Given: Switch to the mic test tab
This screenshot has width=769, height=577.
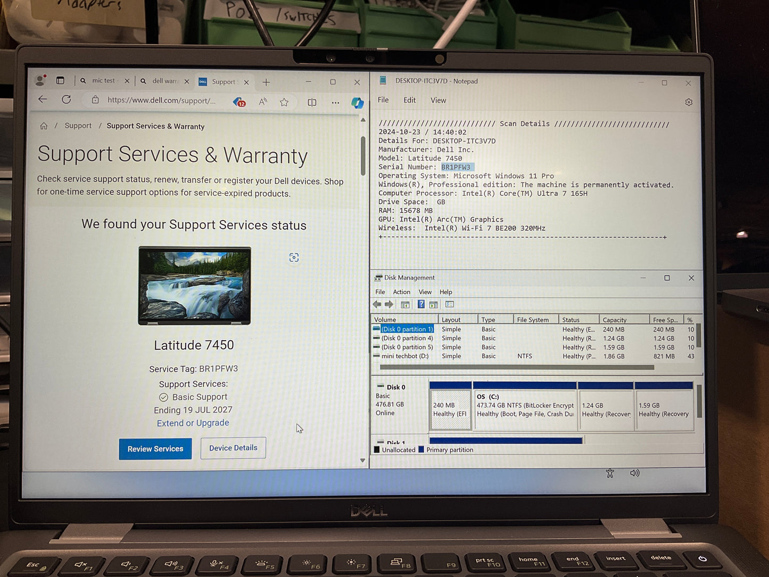Looking at the screenshot, I should point(103,80).
